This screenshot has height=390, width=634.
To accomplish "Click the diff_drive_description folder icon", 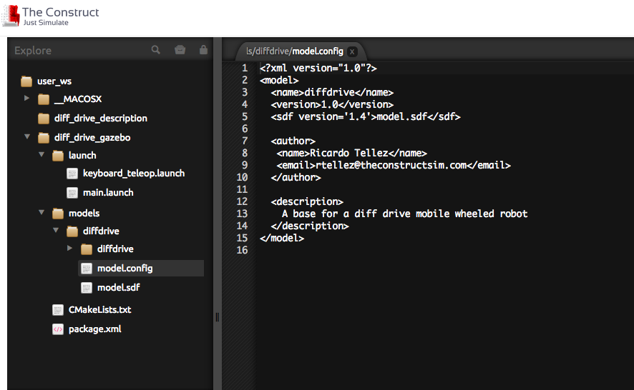I will (x=43, y=119).
